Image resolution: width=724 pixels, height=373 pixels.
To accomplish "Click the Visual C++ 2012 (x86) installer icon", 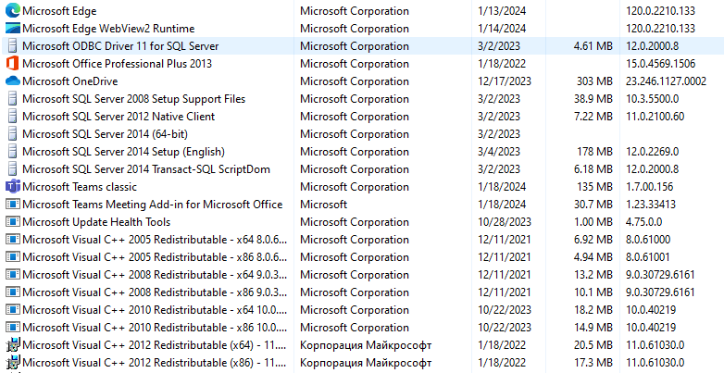I will [12, 363].
